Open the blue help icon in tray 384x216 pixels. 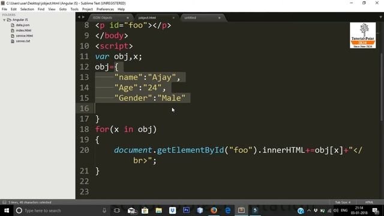click(x=301, y=211)
